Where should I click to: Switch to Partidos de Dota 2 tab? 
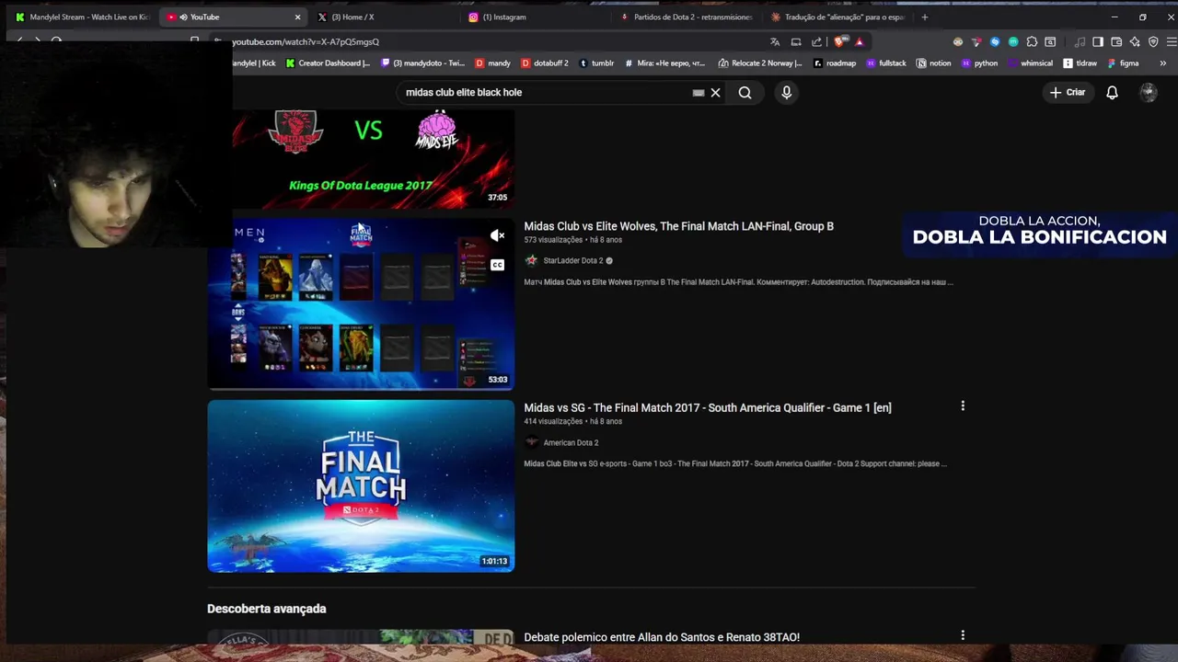687,17
